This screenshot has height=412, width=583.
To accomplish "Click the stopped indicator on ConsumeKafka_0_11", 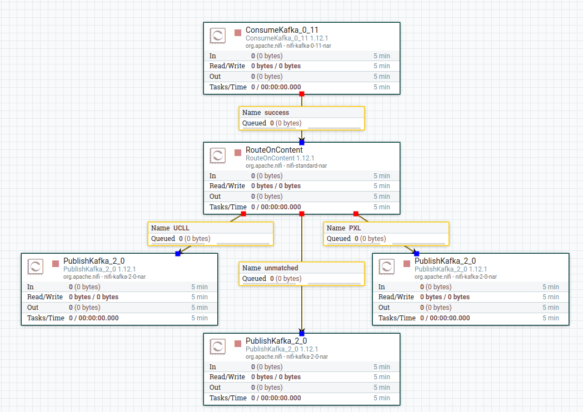I will click(x=237, y=31).
